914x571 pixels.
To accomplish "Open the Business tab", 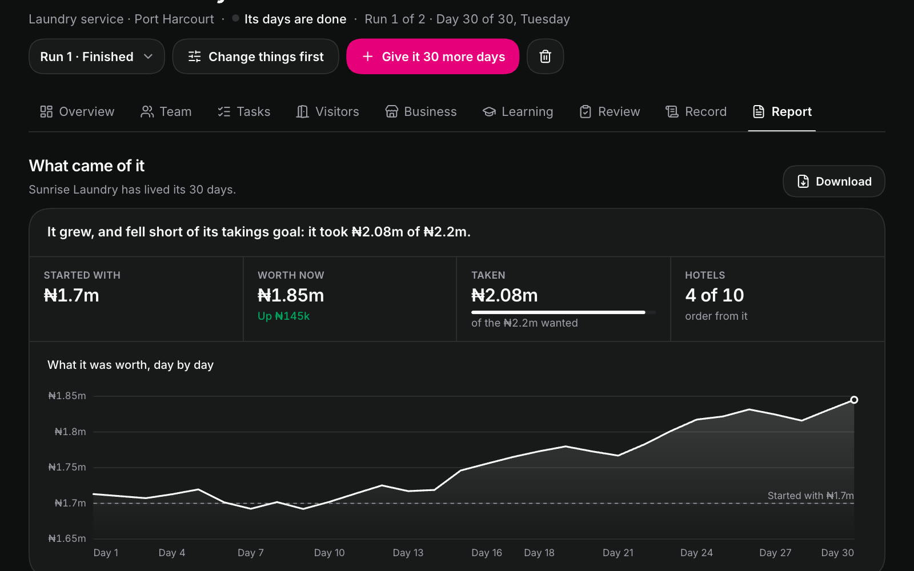I will (421, 112).
